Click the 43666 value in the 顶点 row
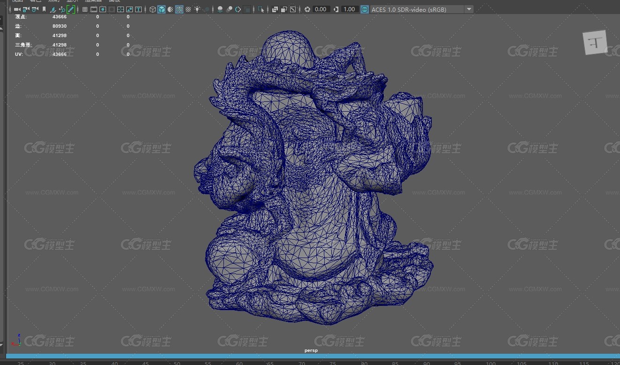 tap(59, 17)
